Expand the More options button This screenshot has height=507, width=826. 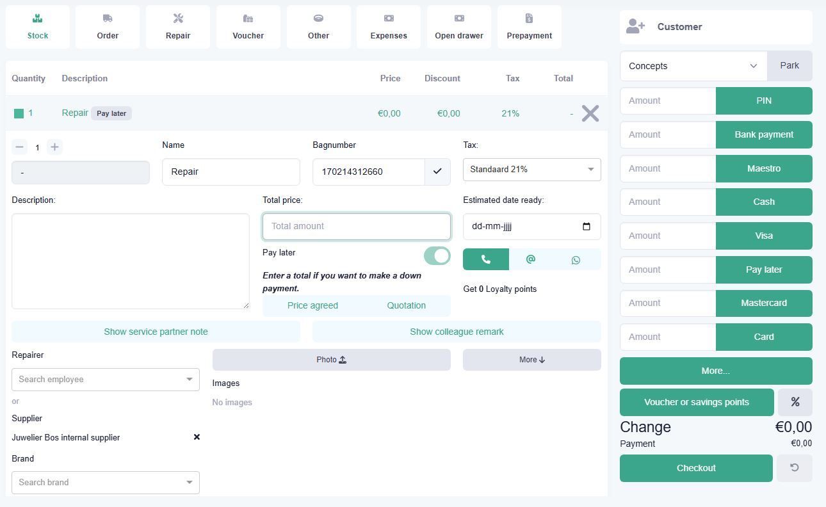coord(532,360)
